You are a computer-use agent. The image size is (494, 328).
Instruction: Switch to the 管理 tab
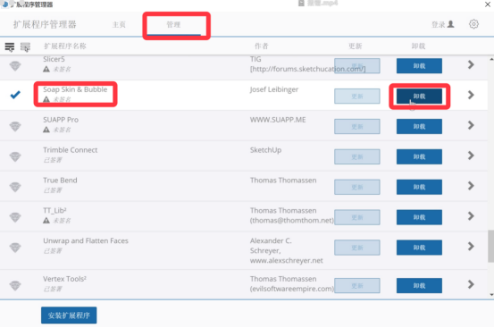pos(173,24)
